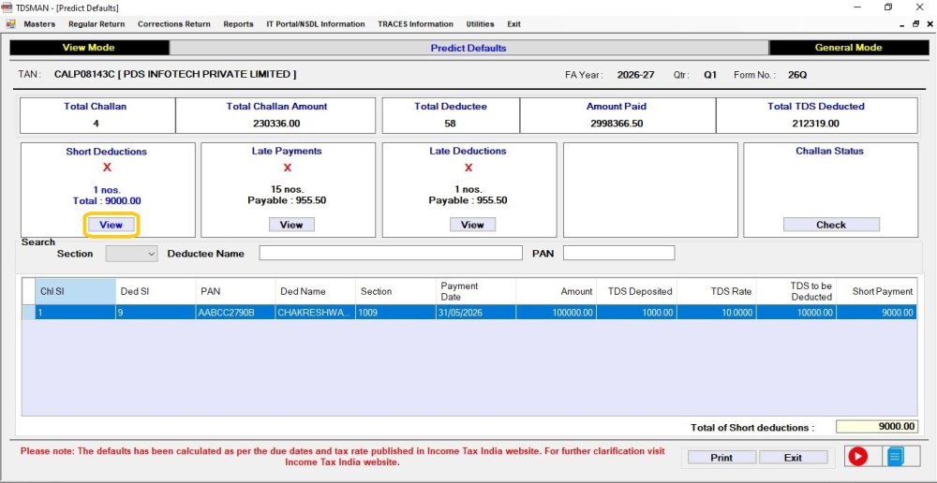Click the Predict Defaults title bar
Viewport: 937px width, 483px height.
click(468, 48)
